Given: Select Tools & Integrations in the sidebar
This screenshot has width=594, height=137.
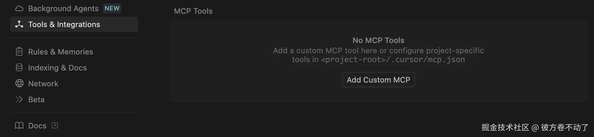Looking at the screenshot, I should point(64,25).
